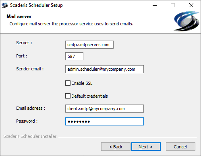Click the Enable SSL label text

pyautogui.click(x=82, y=83)
